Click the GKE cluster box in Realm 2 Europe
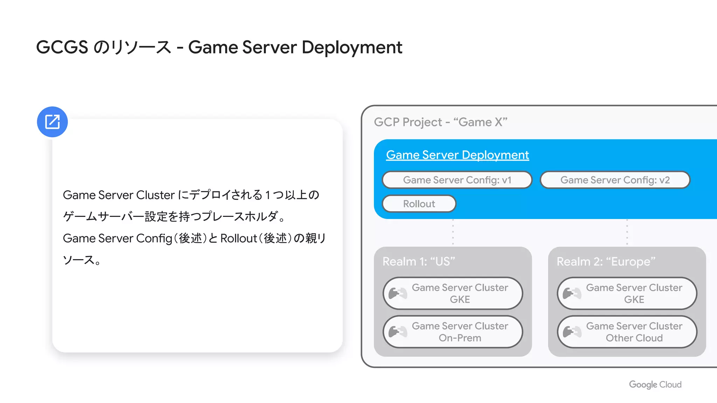Screen dimensions: 717x403 point(627,293)
